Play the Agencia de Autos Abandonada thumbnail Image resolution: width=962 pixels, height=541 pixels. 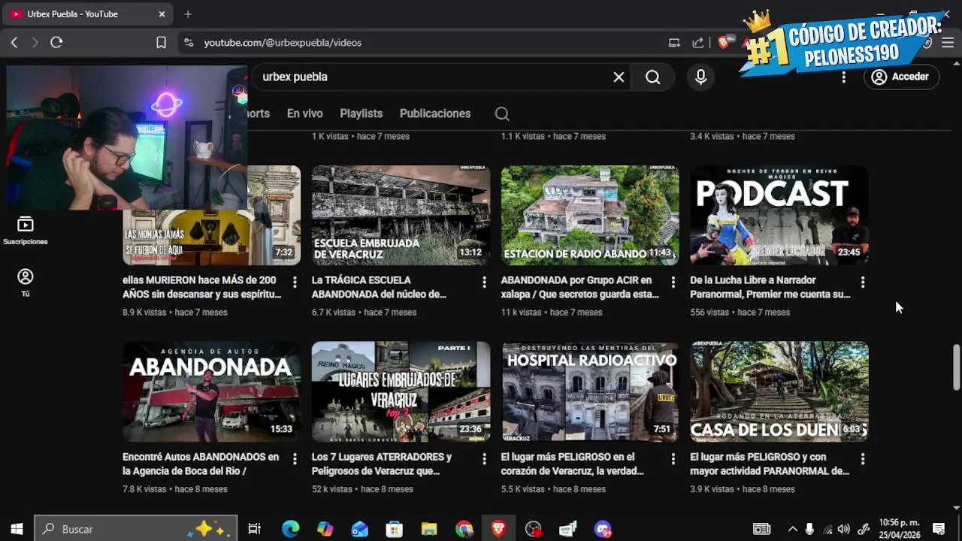coord(211,391)
